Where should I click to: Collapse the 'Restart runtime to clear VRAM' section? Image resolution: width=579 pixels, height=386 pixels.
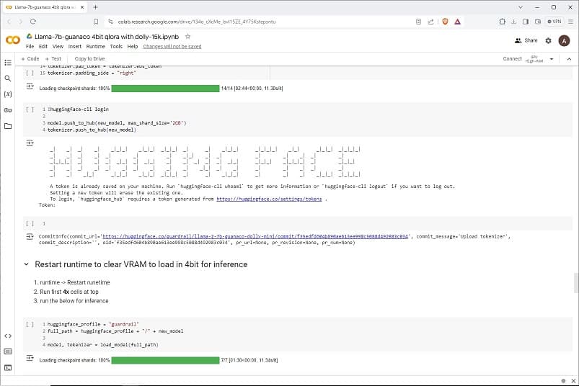[27, 264]
